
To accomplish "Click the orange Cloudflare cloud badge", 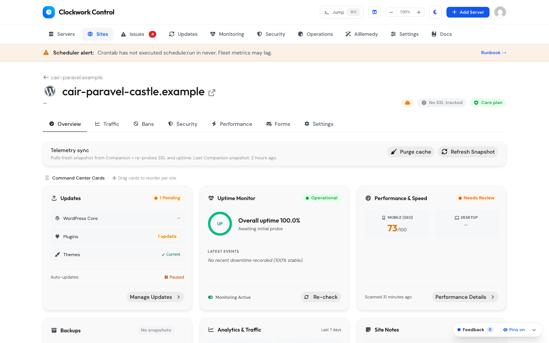I will pyautogui.click(x=408, y=103).
